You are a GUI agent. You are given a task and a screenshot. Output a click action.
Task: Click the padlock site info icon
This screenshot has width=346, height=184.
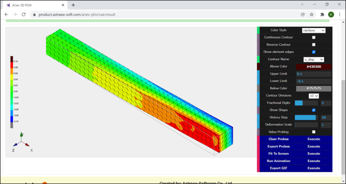tap(34, 15)
